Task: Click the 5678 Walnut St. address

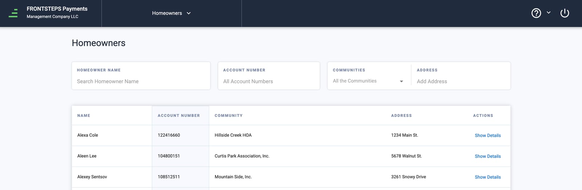Action: tap(406, 156)
